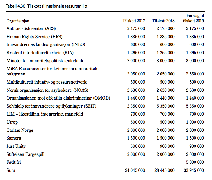Click the Minotenk 2017 amount 2 000 000
Image resolution: width=212 pixels, height=180 pixels.
pos(136,60)
